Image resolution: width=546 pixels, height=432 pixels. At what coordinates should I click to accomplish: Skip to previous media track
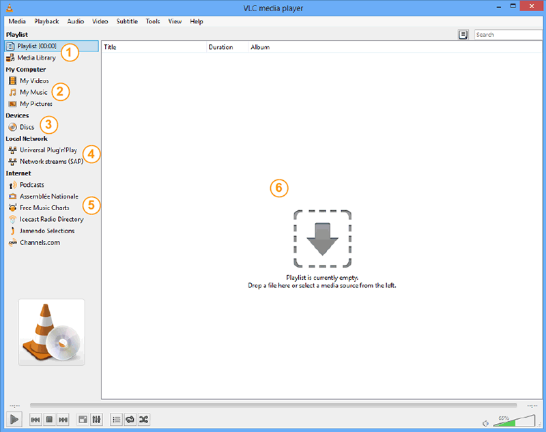click(x=35, y=420)
